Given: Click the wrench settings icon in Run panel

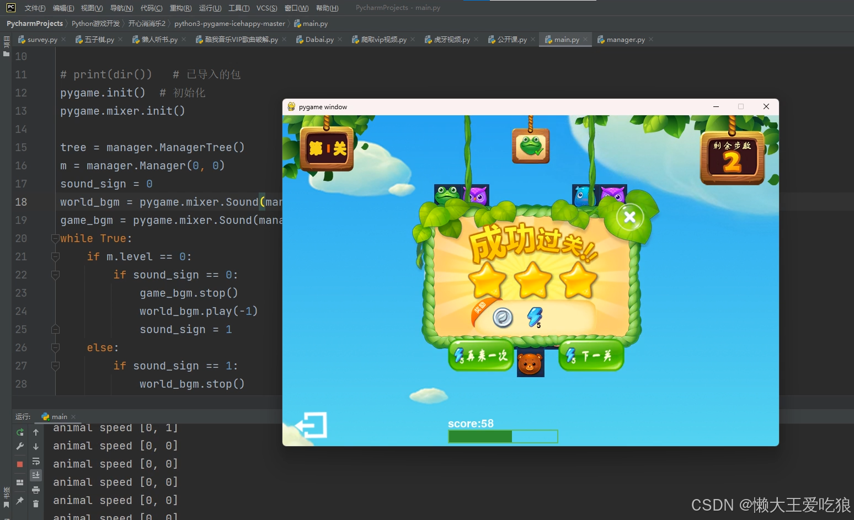Looking at the screenshot, I should click(x=20, y=446).
